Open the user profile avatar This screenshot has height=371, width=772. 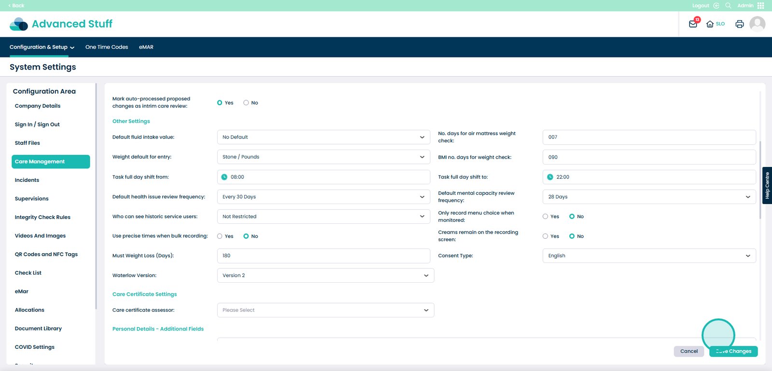[757, 24]
